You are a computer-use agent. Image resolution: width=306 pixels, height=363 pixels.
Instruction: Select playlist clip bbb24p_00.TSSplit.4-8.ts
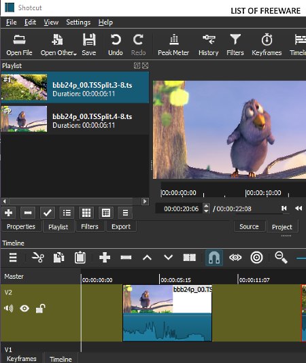pyautogui.click(x=75, y=119)
